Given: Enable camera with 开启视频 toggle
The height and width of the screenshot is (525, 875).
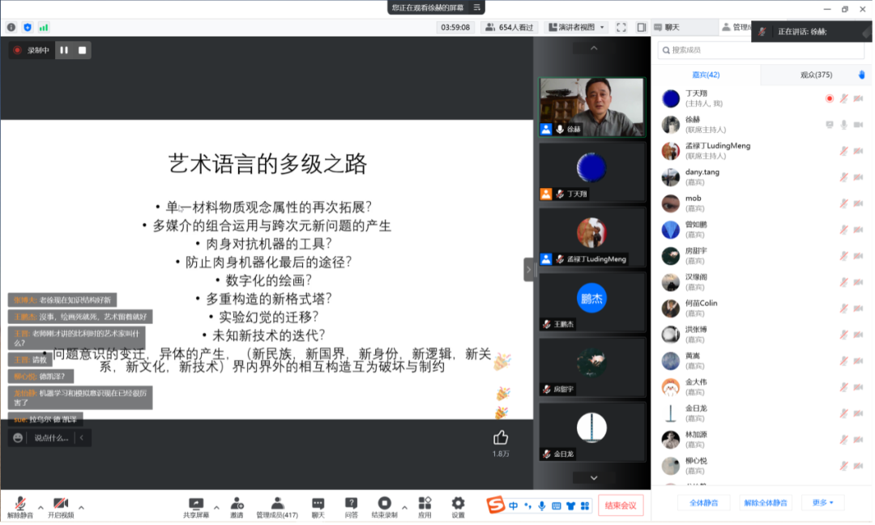Looking at the screenshot, I should click(x=61, y=505).
